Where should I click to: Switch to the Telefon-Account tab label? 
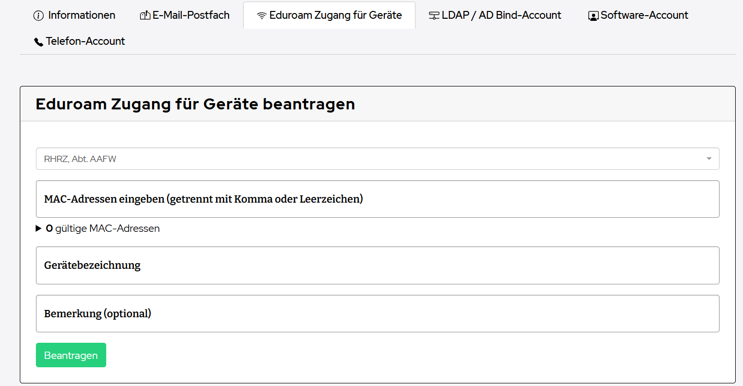85,41
